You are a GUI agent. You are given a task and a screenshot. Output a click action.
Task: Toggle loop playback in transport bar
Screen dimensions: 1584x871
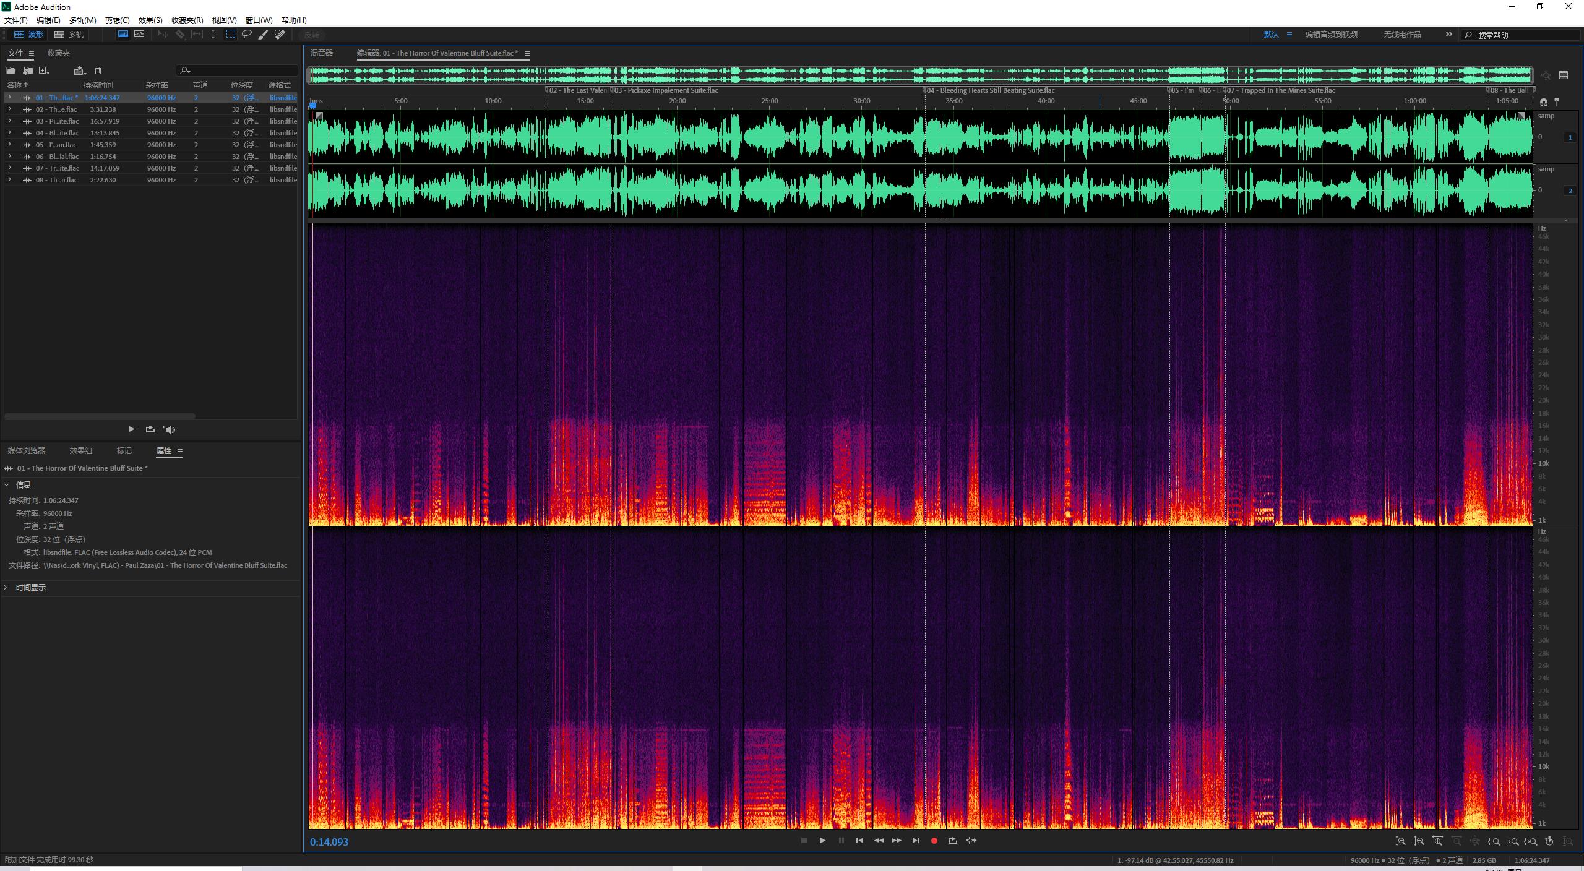point(952,841)
